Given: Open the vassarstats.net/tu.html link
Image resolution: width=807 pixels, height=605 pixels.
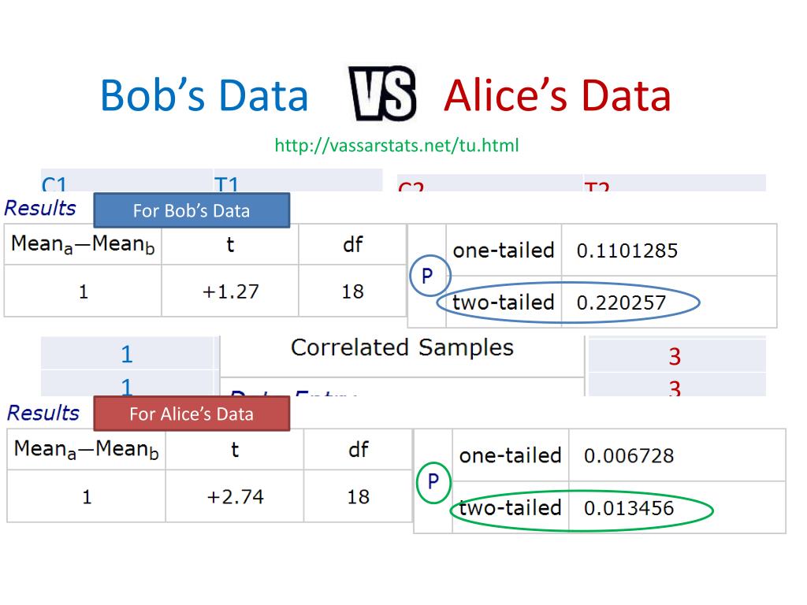Looking at the screenshot, I should coord(396,146).
